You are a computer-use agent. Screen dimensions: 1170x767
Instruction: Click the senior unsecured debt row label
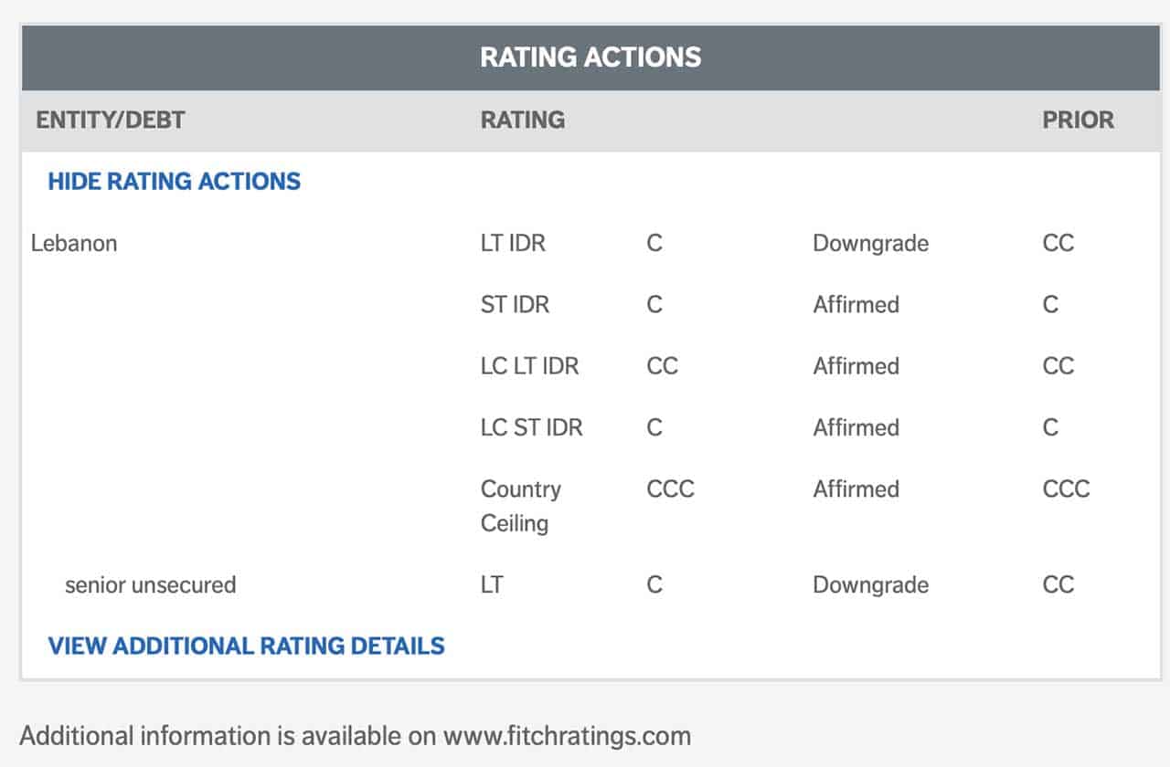click(150, 584)
